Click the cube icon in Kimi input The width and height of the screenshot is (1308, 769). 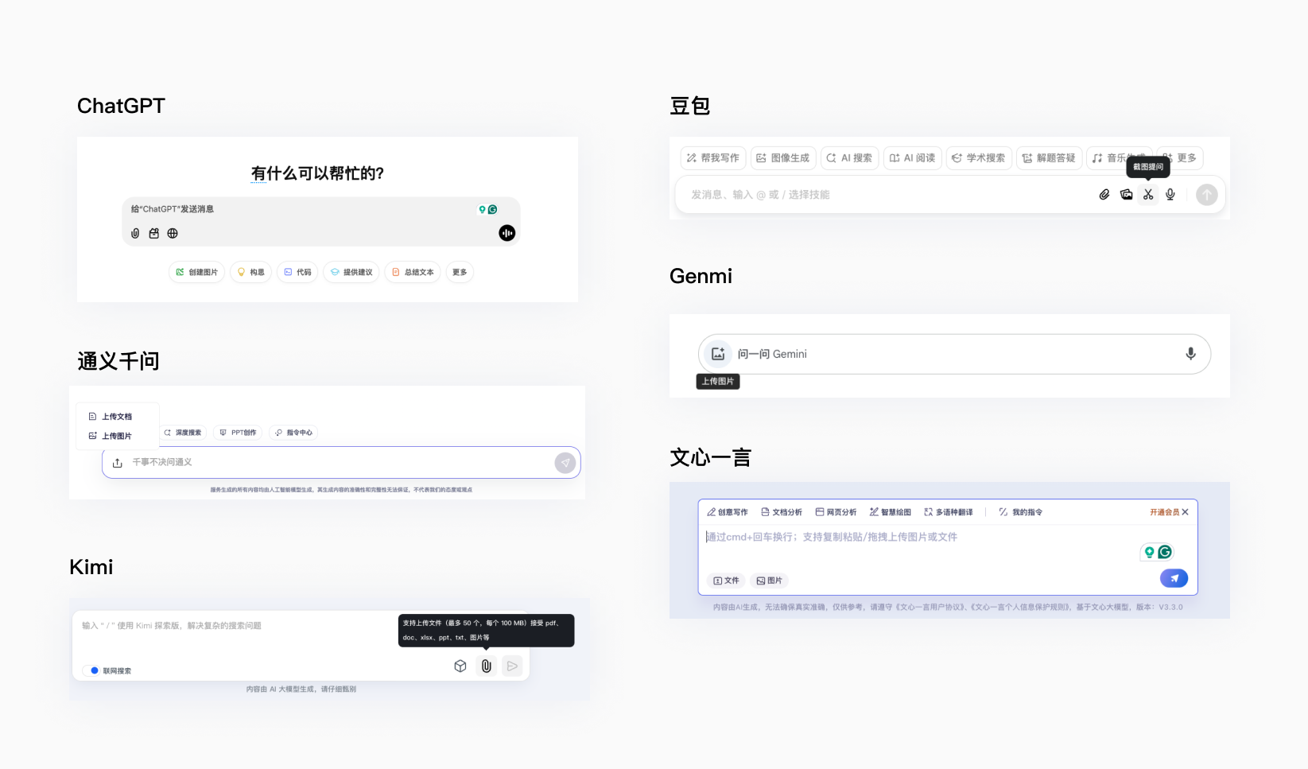(x=460, y=666)
